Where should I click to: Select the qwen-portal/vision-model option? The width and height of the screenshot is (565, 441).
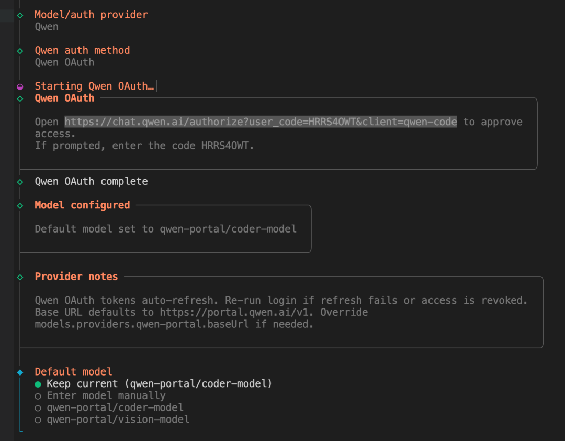[112, 420]
